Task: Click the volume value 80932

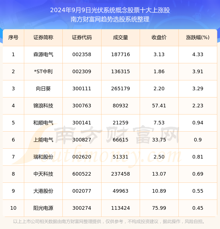Action: point(120,106)
